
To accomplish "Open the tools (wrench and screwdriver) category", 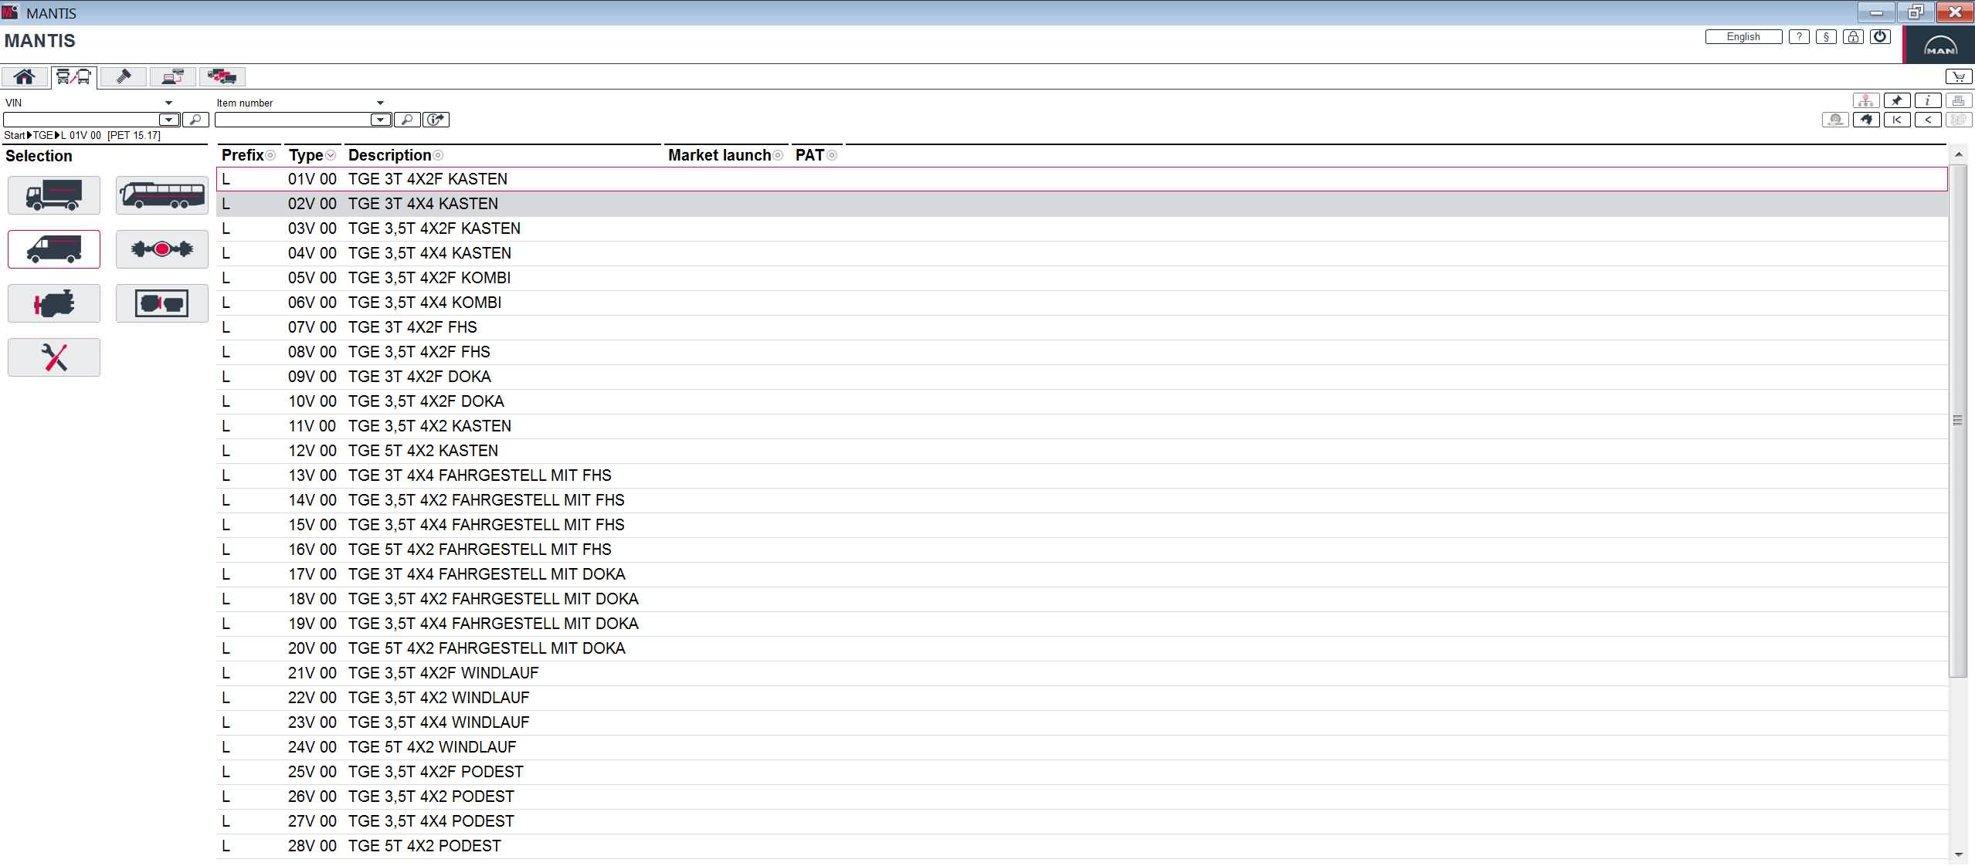I will 54,357.
